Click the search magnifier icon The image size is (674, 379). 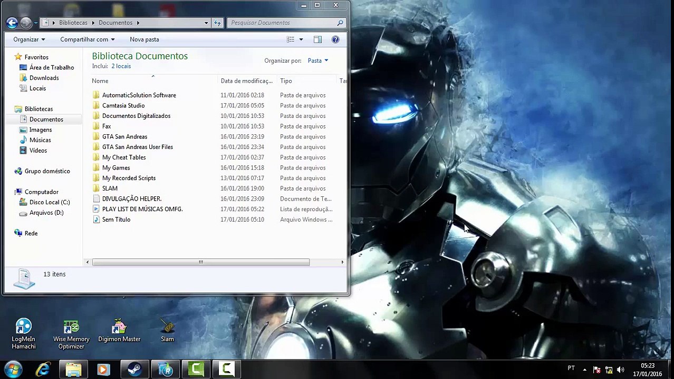(x=340, y=23)
